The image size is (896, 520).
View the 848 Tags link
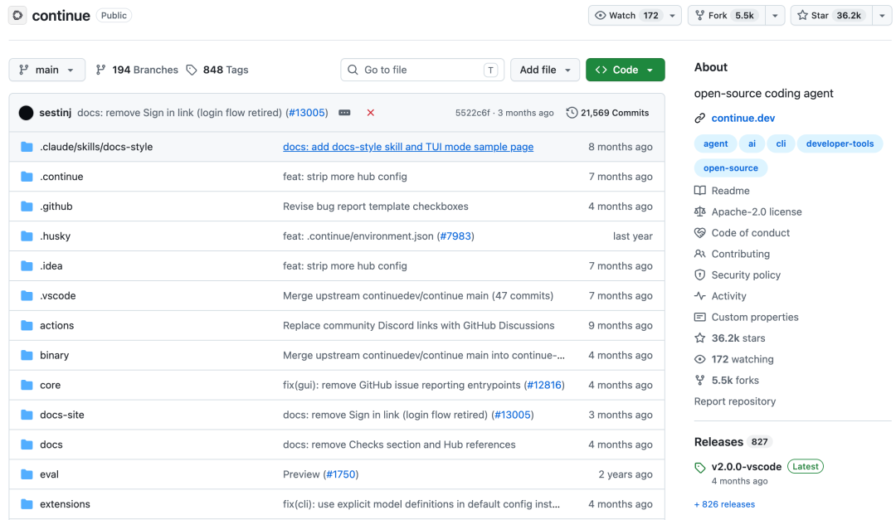tap(217, 70)
